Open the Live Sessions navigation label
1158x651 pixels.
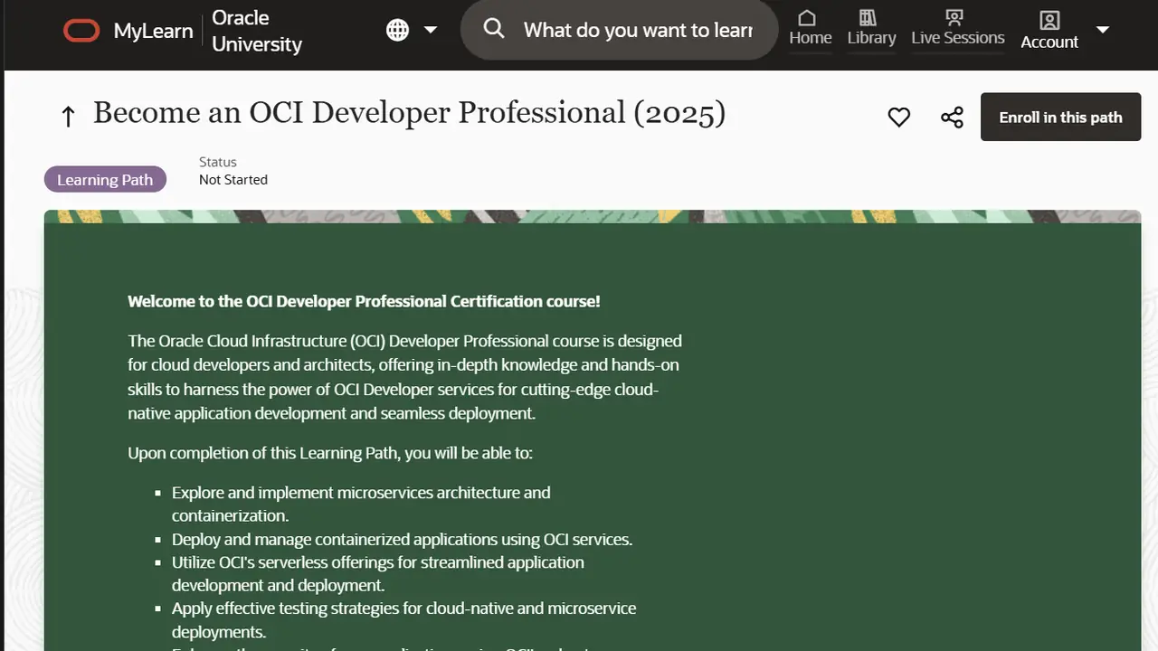point(957,38)
